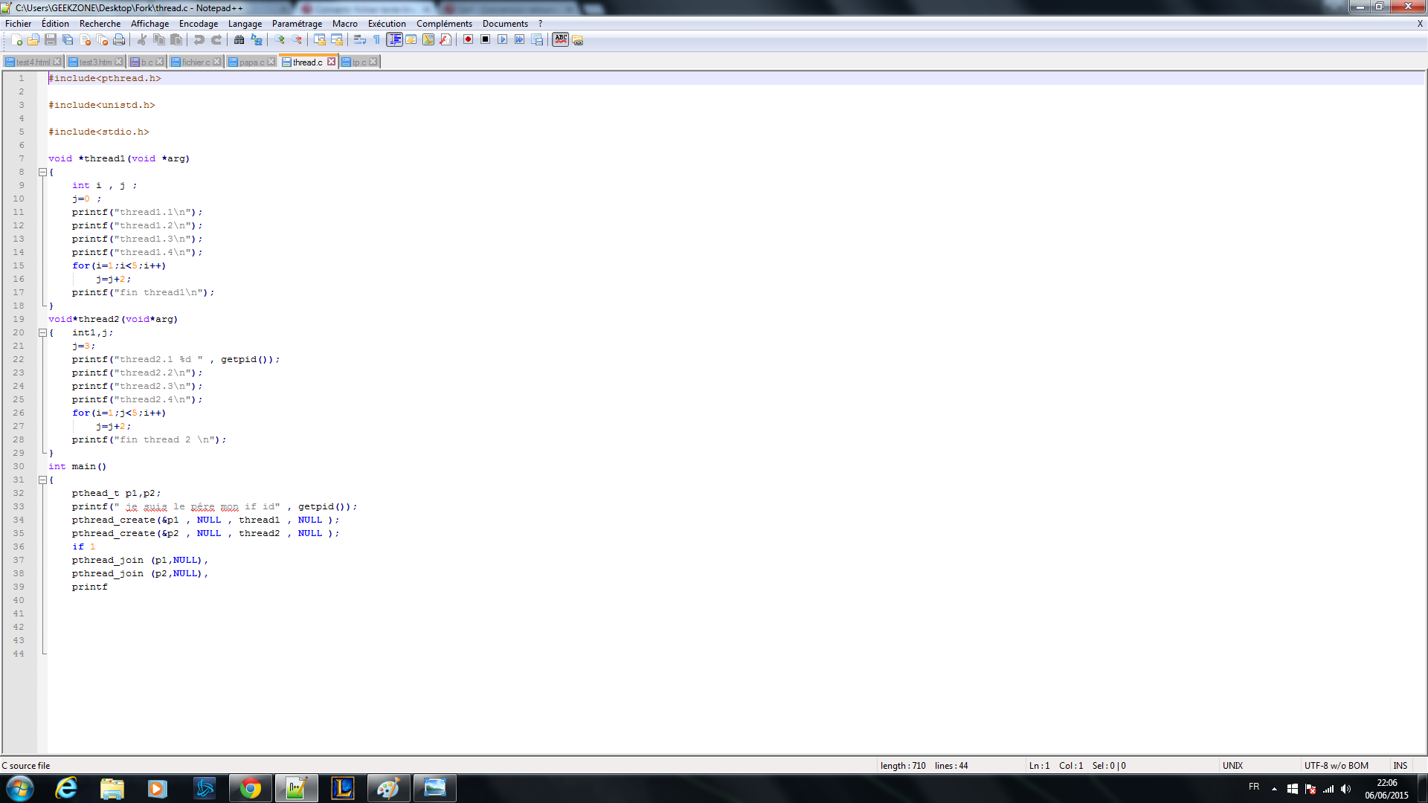The image size is (1428, 803).
Task: Toggle the spell check ABC button
Action: [561, 40]
